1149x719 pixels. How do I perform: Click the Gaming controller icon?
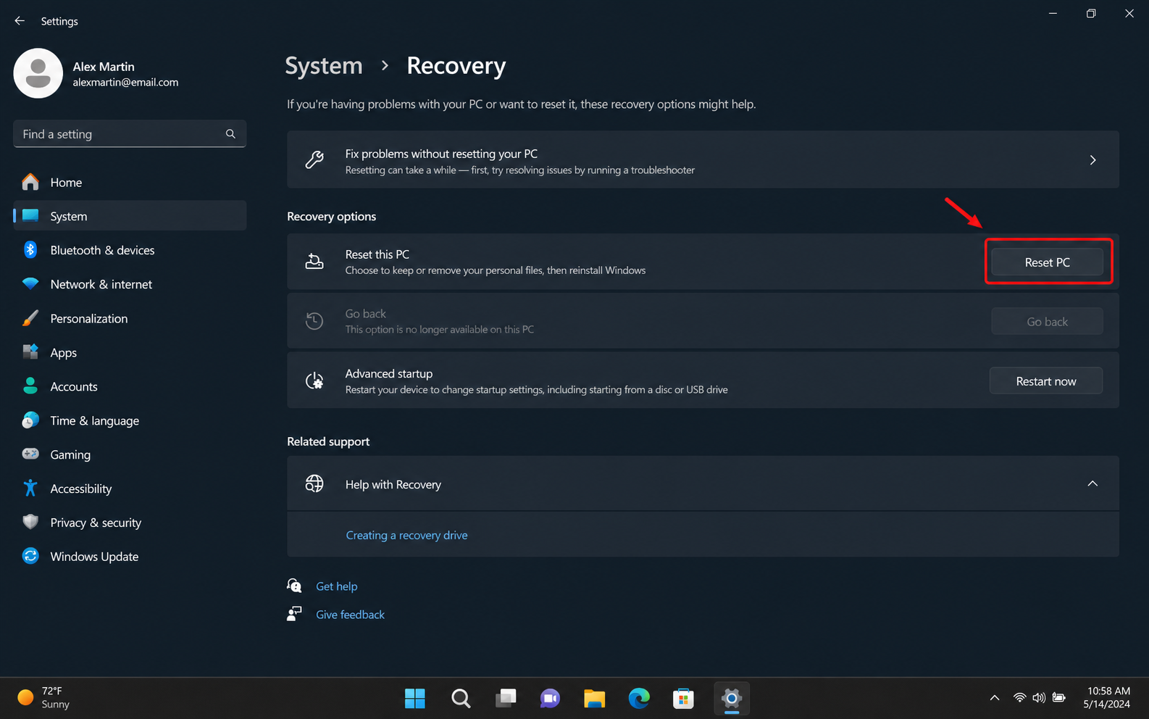pyautogui.click(x=30, y=454)
